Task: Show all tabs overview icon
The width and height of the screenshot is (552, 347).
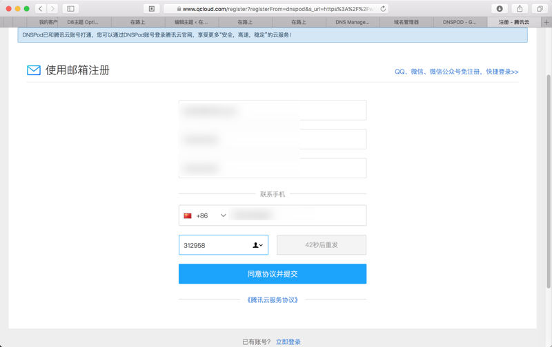Action: pyautogui.click(x=540, y=9)
